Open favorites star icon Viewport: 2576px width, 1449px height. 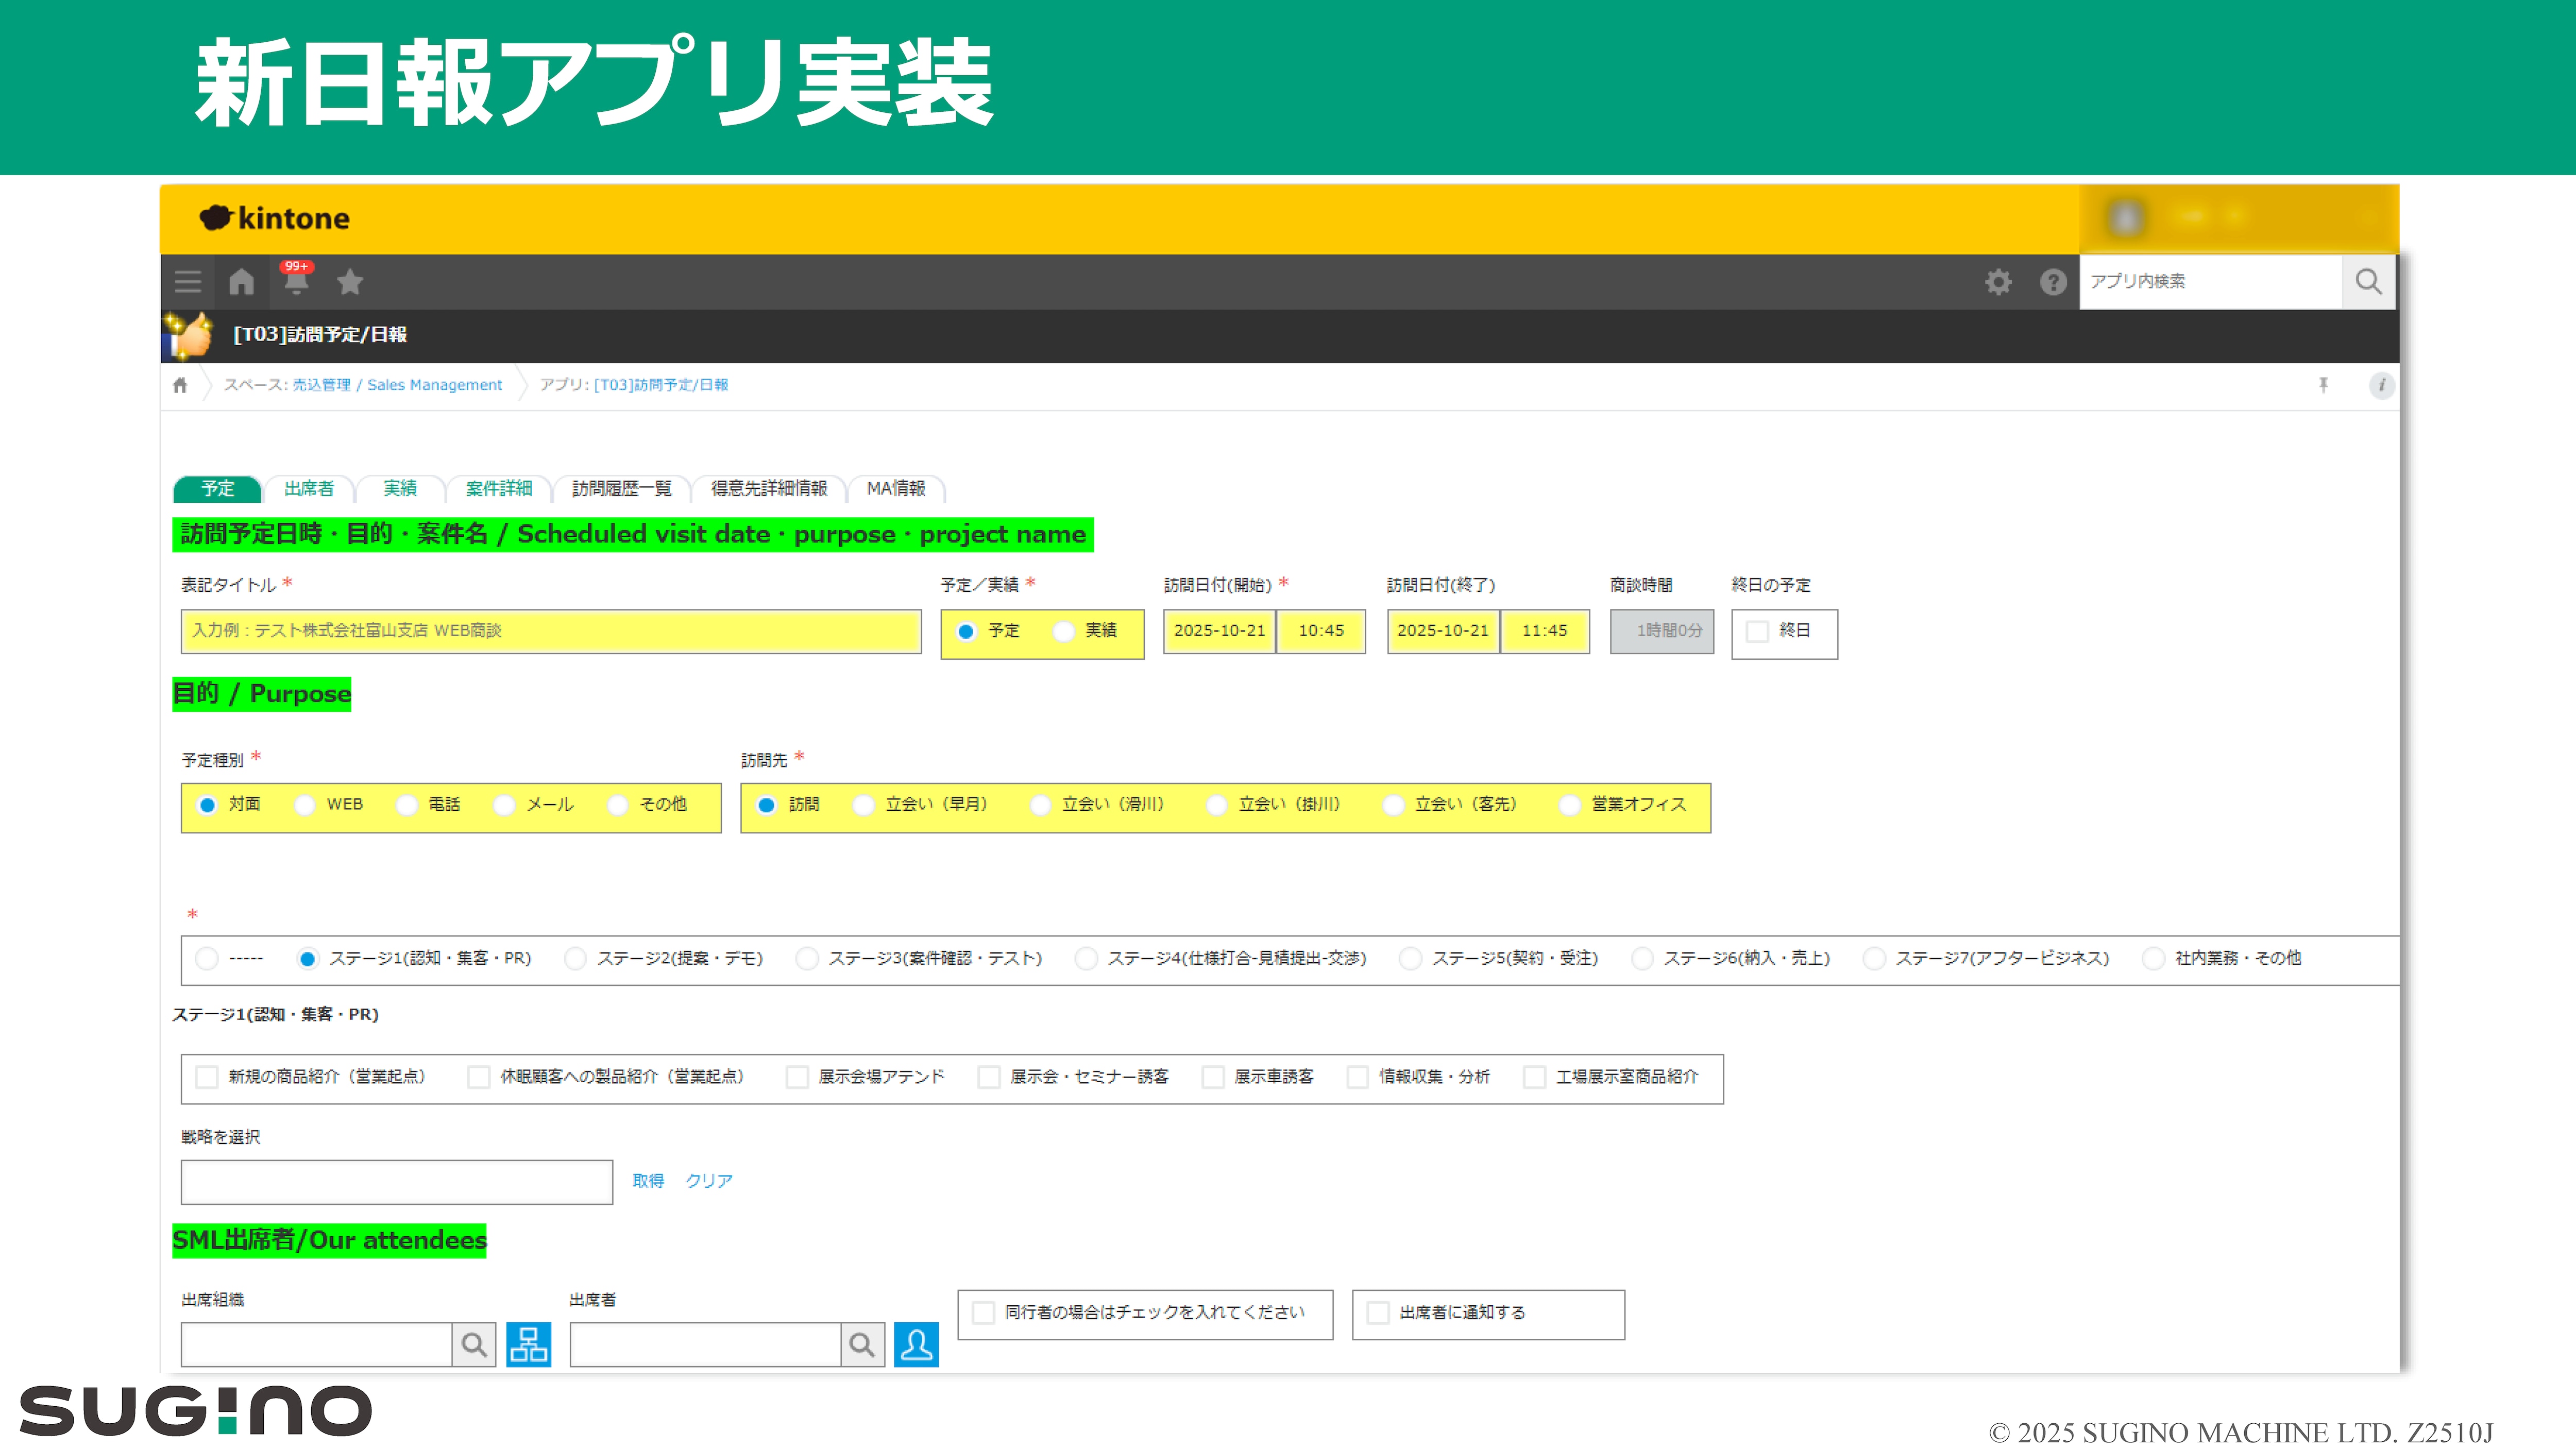[x=350, y=282]
